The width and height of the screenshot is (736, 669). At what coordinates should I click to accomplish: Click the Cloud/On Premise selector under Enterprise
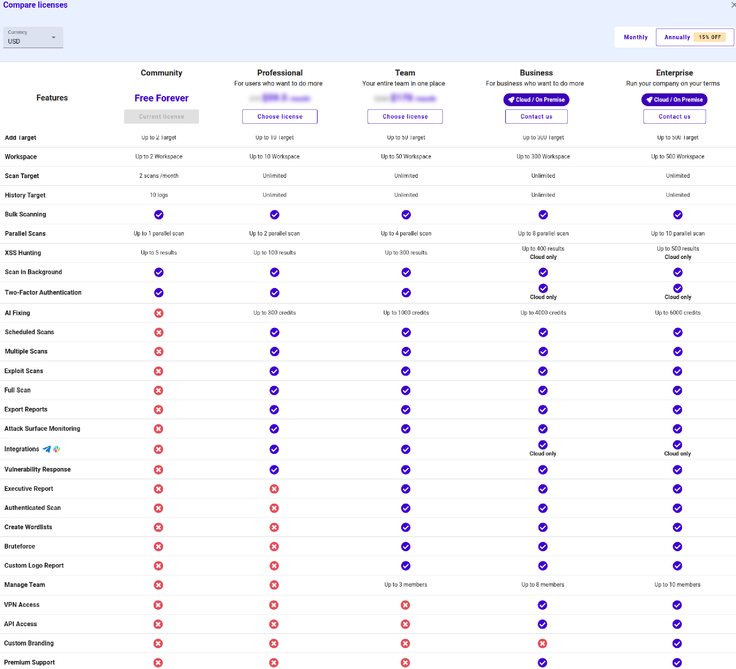click(x=674, y=100)
